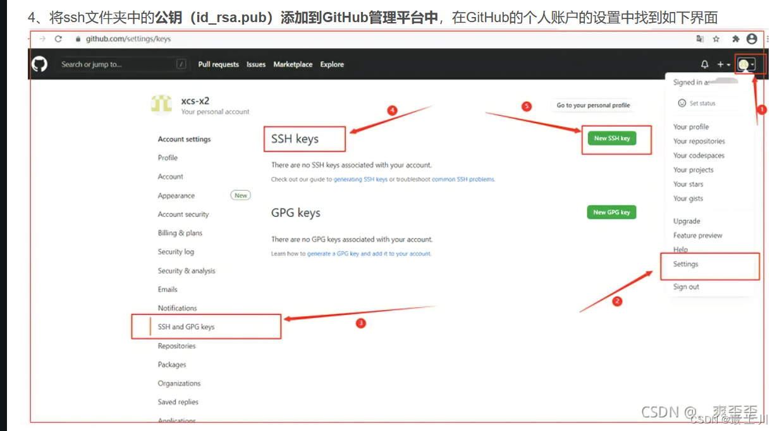Click Go to your personal profile
777x431 pixels.
593,106
